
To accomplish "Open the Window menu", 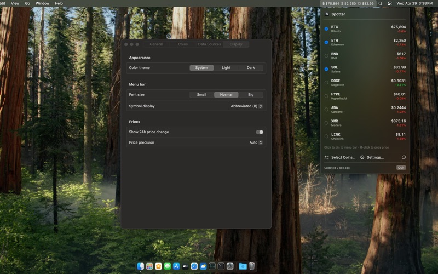I will [42, 3].
